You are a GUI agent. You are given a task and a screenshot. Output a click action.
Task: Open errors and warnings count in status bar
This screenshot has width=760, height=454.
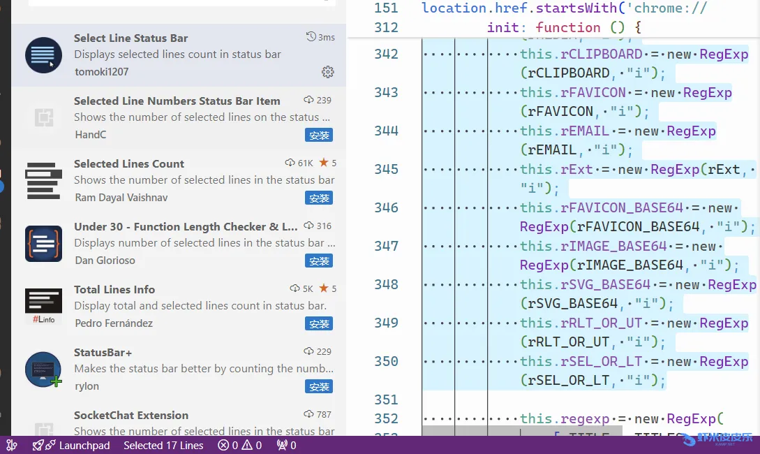[239, 445]
